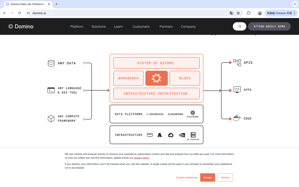Decline cookie tracking
The width and height of the screenshot is (299, 187).
(225, 178)
